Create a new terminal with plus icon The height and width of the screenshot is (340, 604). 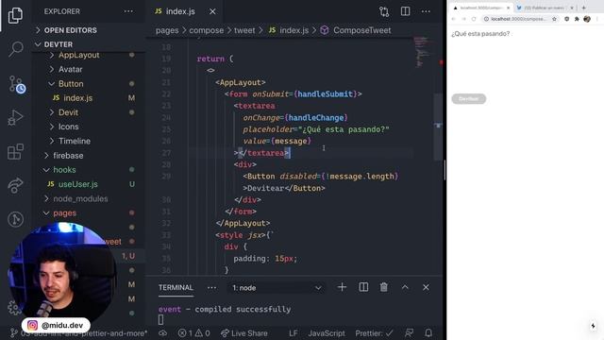pyautogui.click(x=342, y=287)
